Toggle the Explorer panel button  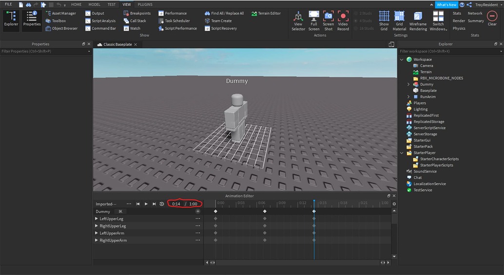(11, 20)
